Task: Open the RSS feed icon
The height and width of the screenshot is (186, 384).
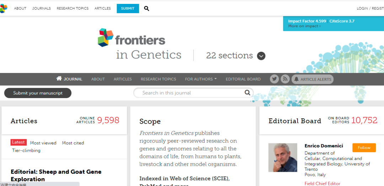Action: click(x=285, y=79)
